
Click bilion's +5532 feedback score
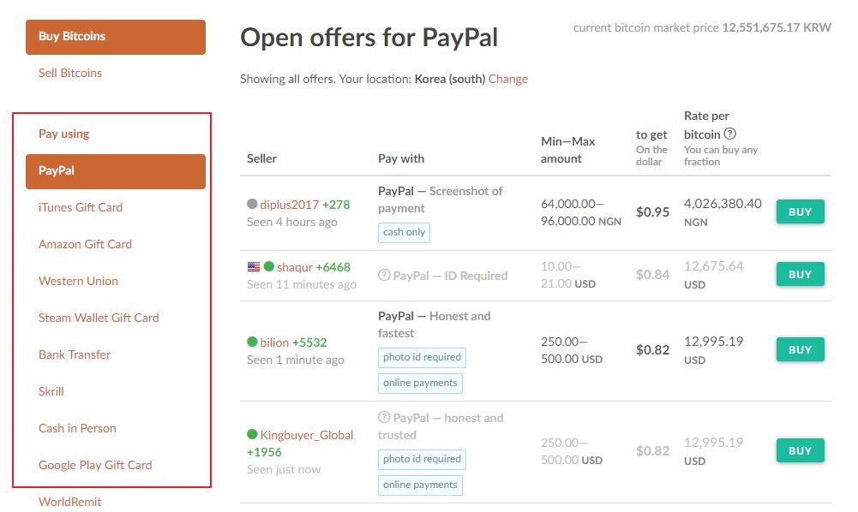pyautogui.click(x=309, y=342)
